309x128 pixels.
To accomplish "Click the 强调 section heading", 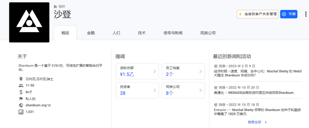I will (x=120, y=57).
